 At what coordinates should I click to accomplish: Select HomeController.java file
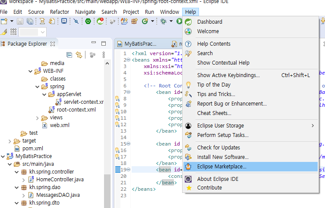pyautogui.click(x=60, y=180)
